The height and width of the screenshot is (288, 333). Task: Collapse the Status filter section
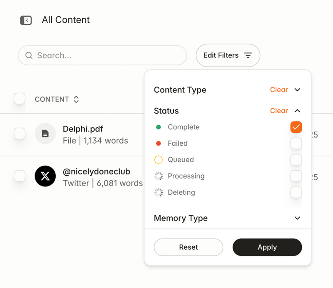click(297, 111)
